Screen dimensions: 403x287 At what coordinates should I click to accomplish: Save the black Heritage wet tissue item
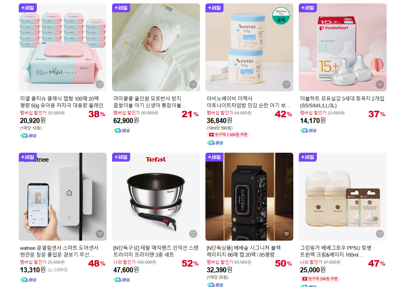(286, 234)
